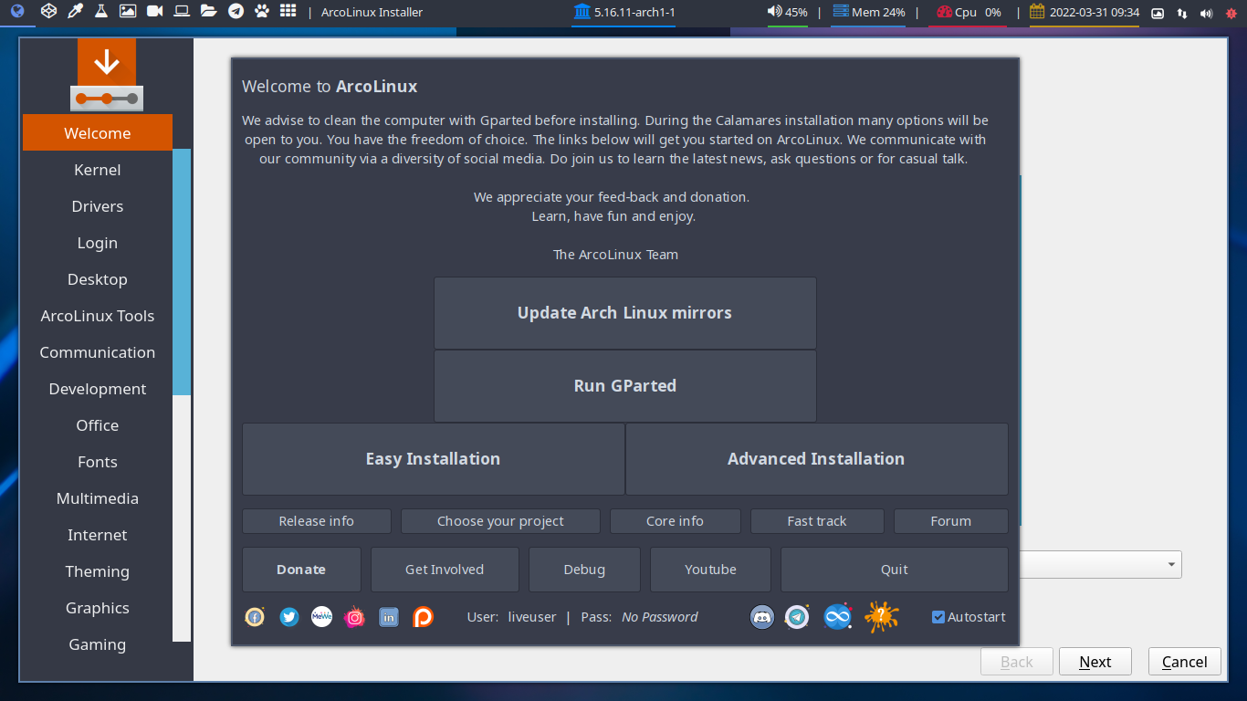Open the Patreon social link icon
1247x701 pixels.
(x=423, y=617)
